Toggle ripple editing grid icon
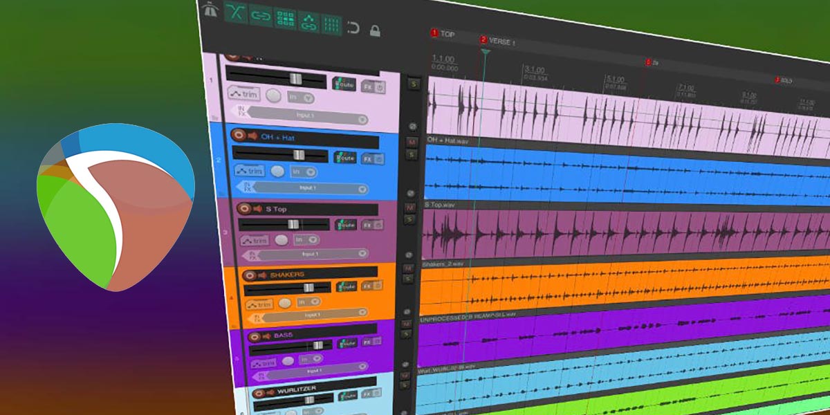830x415 pixels. (285, 19)
